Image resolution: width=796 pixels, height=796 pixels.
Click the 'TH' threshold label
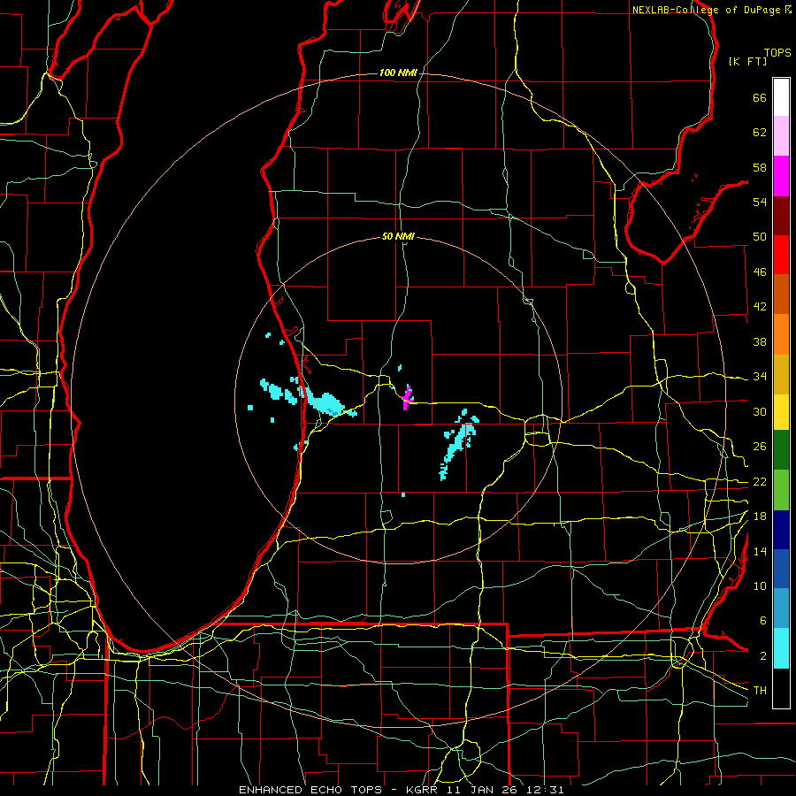point(760,691)
